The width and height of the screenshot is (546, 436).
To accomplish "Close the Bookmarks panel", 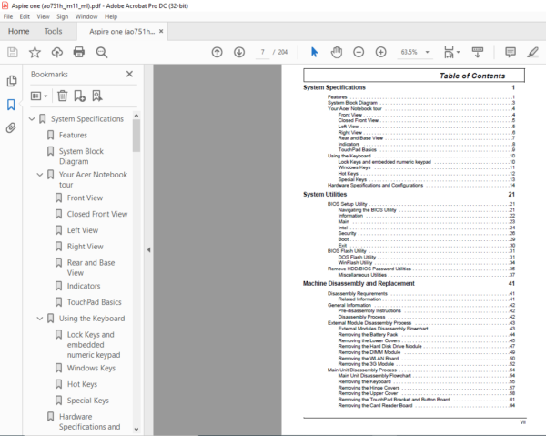I will [129, 74].
